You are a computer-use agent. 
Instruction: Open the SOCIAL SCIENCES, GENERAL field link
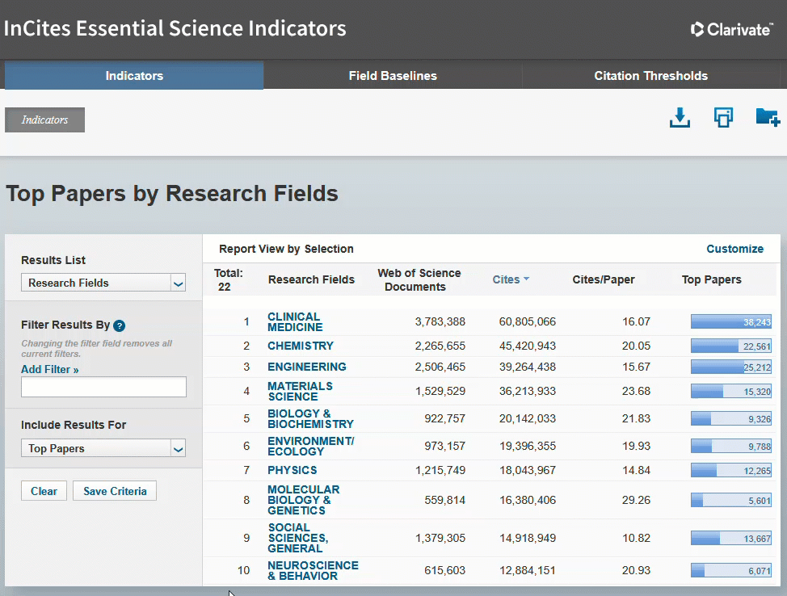point(297,538)
